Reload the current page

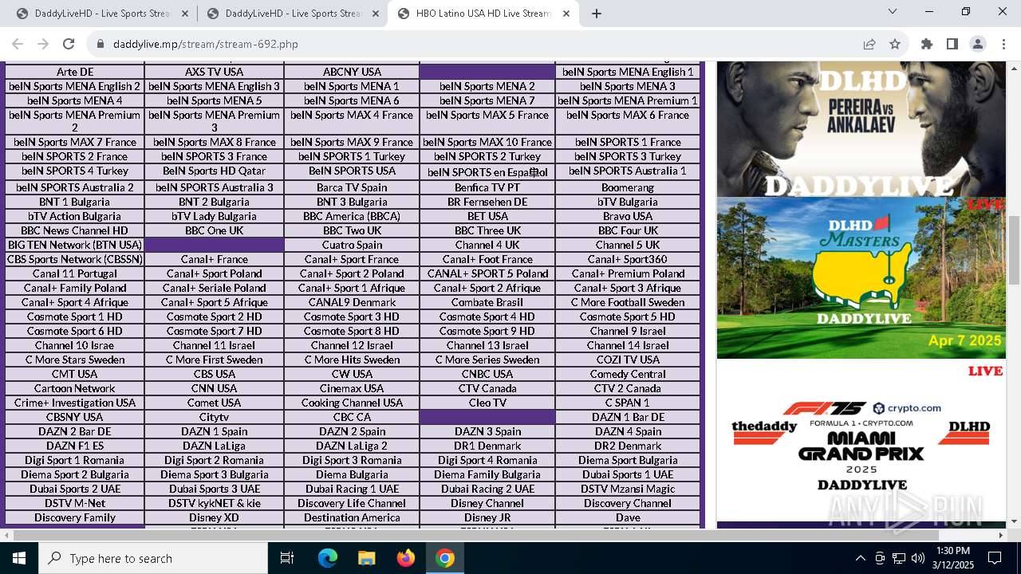pos(69,44)
